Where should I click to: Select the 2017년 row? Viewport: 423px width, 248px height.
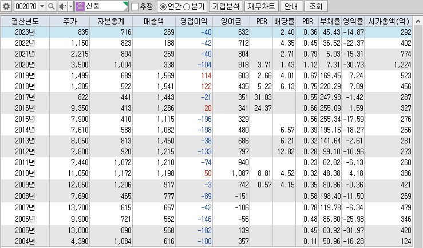click(x=207, y=97)
